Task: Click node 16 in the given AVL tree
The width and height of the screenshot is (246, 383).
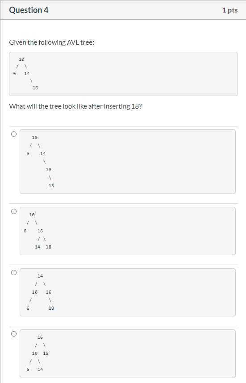Action: click(x=35, y=88)
